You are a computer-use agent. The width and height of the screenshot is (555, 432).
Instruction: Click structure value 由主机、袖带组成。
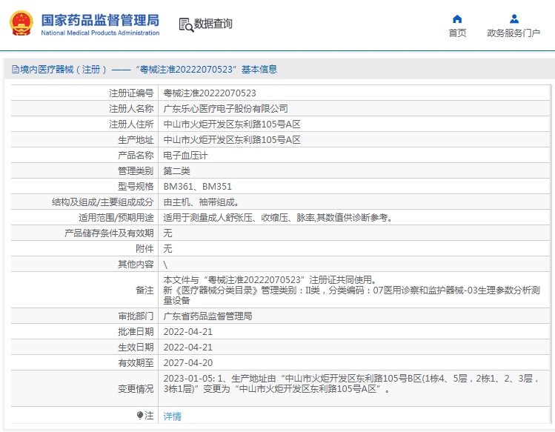(201, 202)
